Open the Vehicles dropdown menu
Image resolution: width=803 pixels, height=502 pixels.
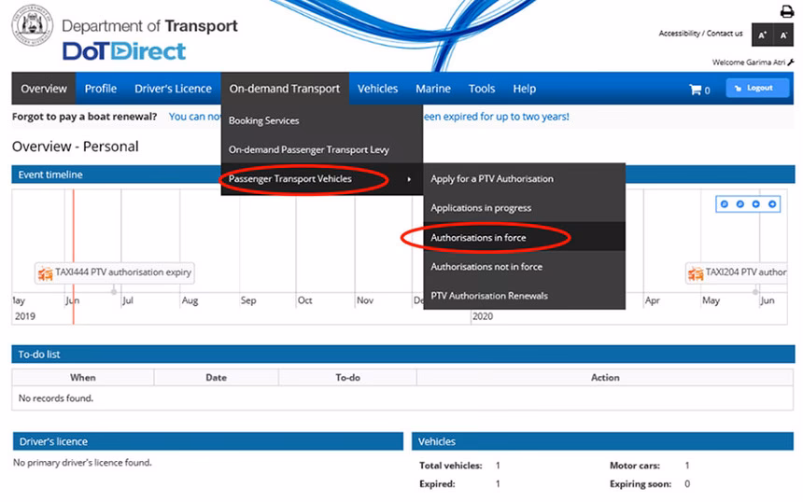pos(377,89)
